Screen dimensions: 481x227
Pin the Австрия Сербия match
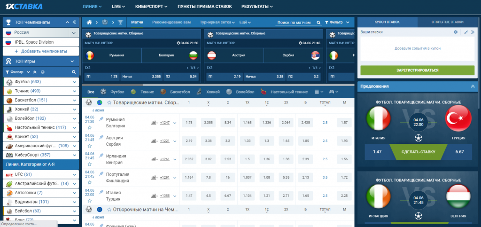coord(101,137)
